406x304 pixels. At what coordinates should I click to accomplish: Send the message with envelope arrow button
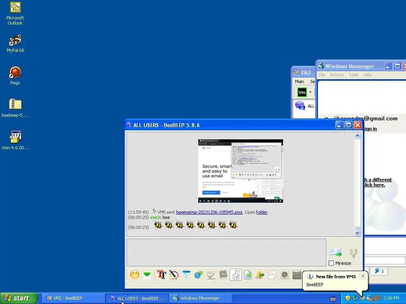pos(336,251)
